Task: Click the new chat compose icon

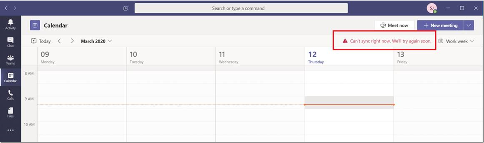Action: pos(126,8)
